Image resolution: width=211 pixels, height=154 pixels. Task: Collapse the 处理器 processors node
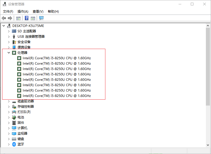coord(9,53)
